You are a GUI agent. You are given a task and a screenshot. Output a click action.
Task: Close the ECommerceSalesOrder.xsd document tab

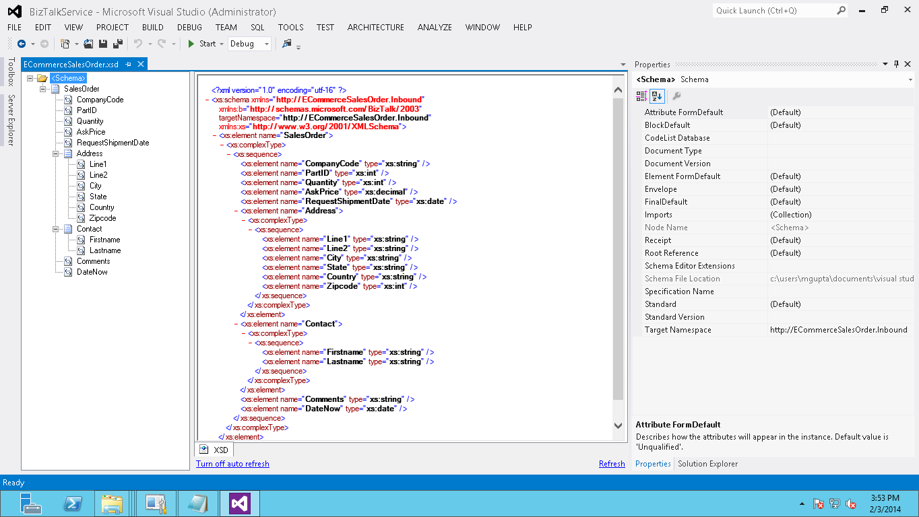coord(141,65)
